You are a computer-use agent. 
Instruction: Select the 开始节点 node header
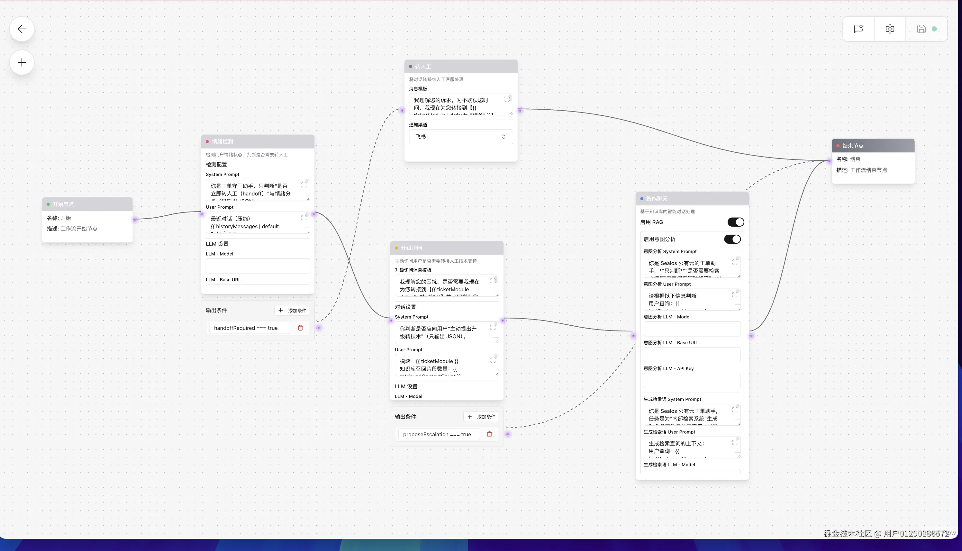87,204
